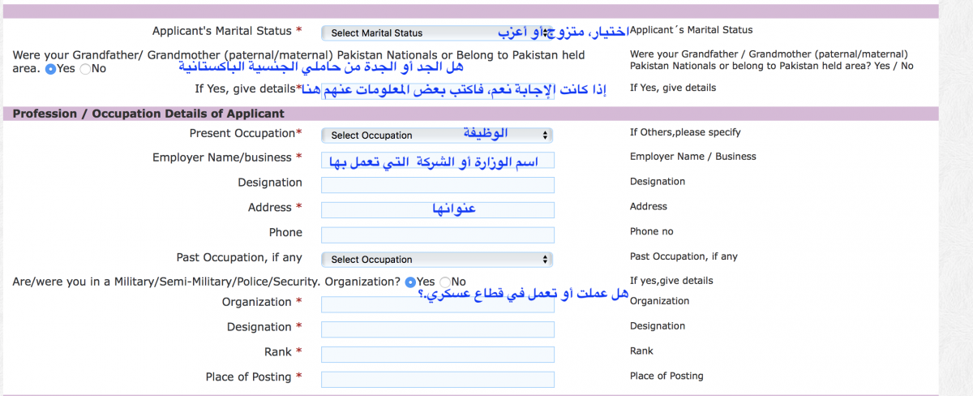Screen dimensions: 973x396
Task: Select Yes for grandparents Pakistan nationals
Action: pyautogui.click(x=51, y=69)
